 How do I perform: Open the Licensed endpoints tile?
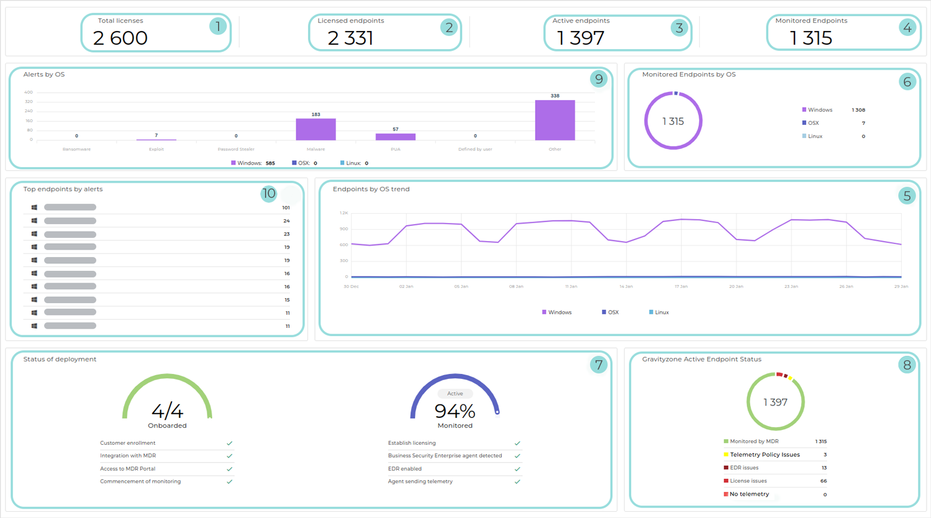pos(384,32)
